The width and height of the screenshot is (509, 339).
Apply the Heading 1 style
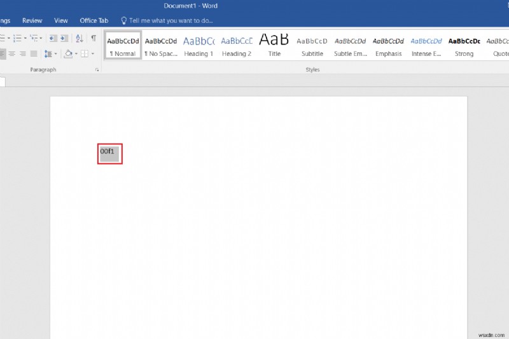[x=199, y=45]
